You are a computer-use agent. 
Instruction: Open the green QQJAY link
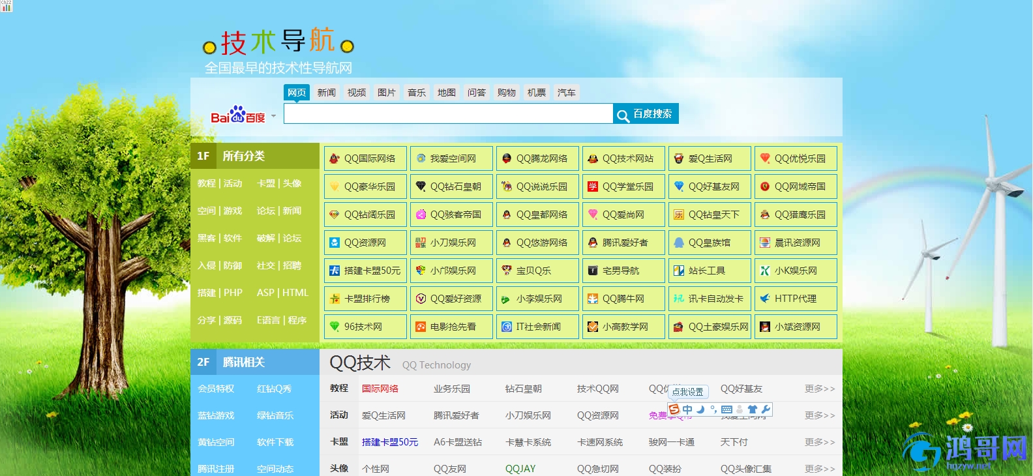tap(520, 469)
